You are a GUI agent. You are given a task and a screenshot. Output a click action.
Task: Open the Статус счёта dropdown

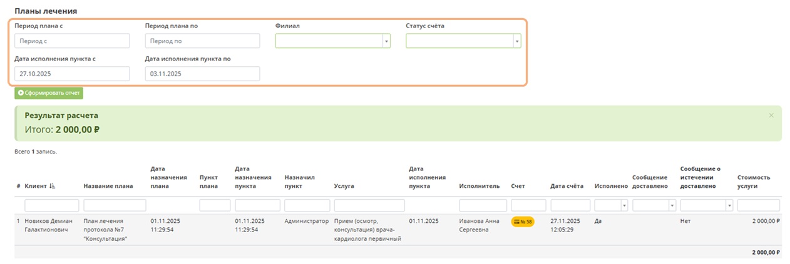pos(463,41)
